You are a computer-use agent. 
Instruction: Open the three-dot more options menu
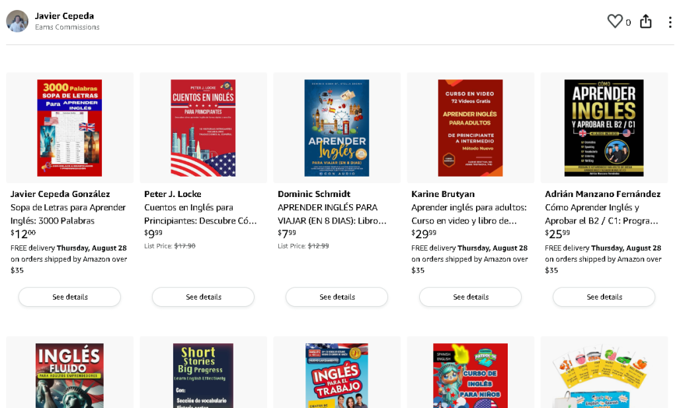point(670,22)
